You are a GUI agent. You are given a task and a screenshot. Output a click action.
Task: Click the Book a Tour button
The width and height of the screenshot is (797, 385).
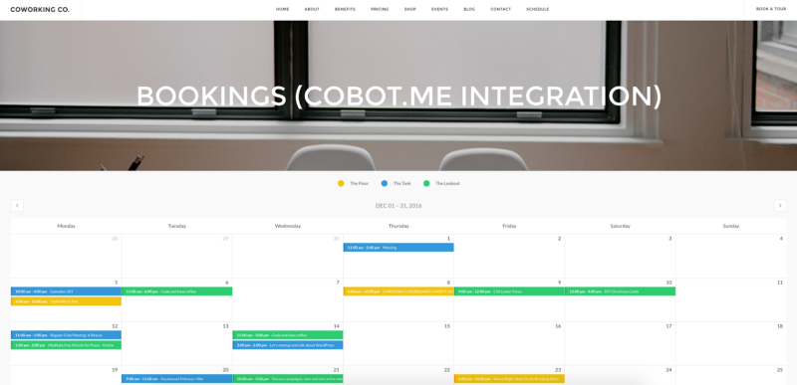(770, 9)
